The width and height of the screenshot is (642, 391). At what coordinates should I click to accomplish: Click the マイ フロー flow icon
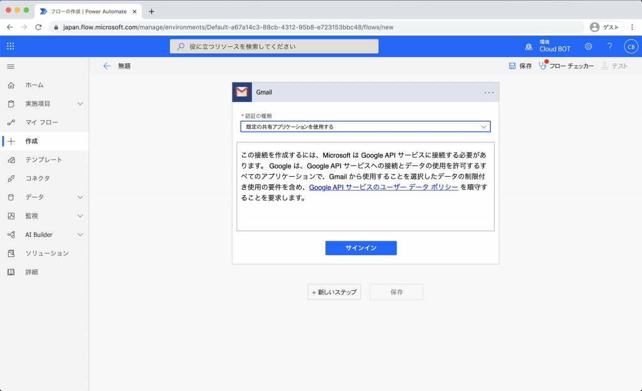click(x=11, y=122)
